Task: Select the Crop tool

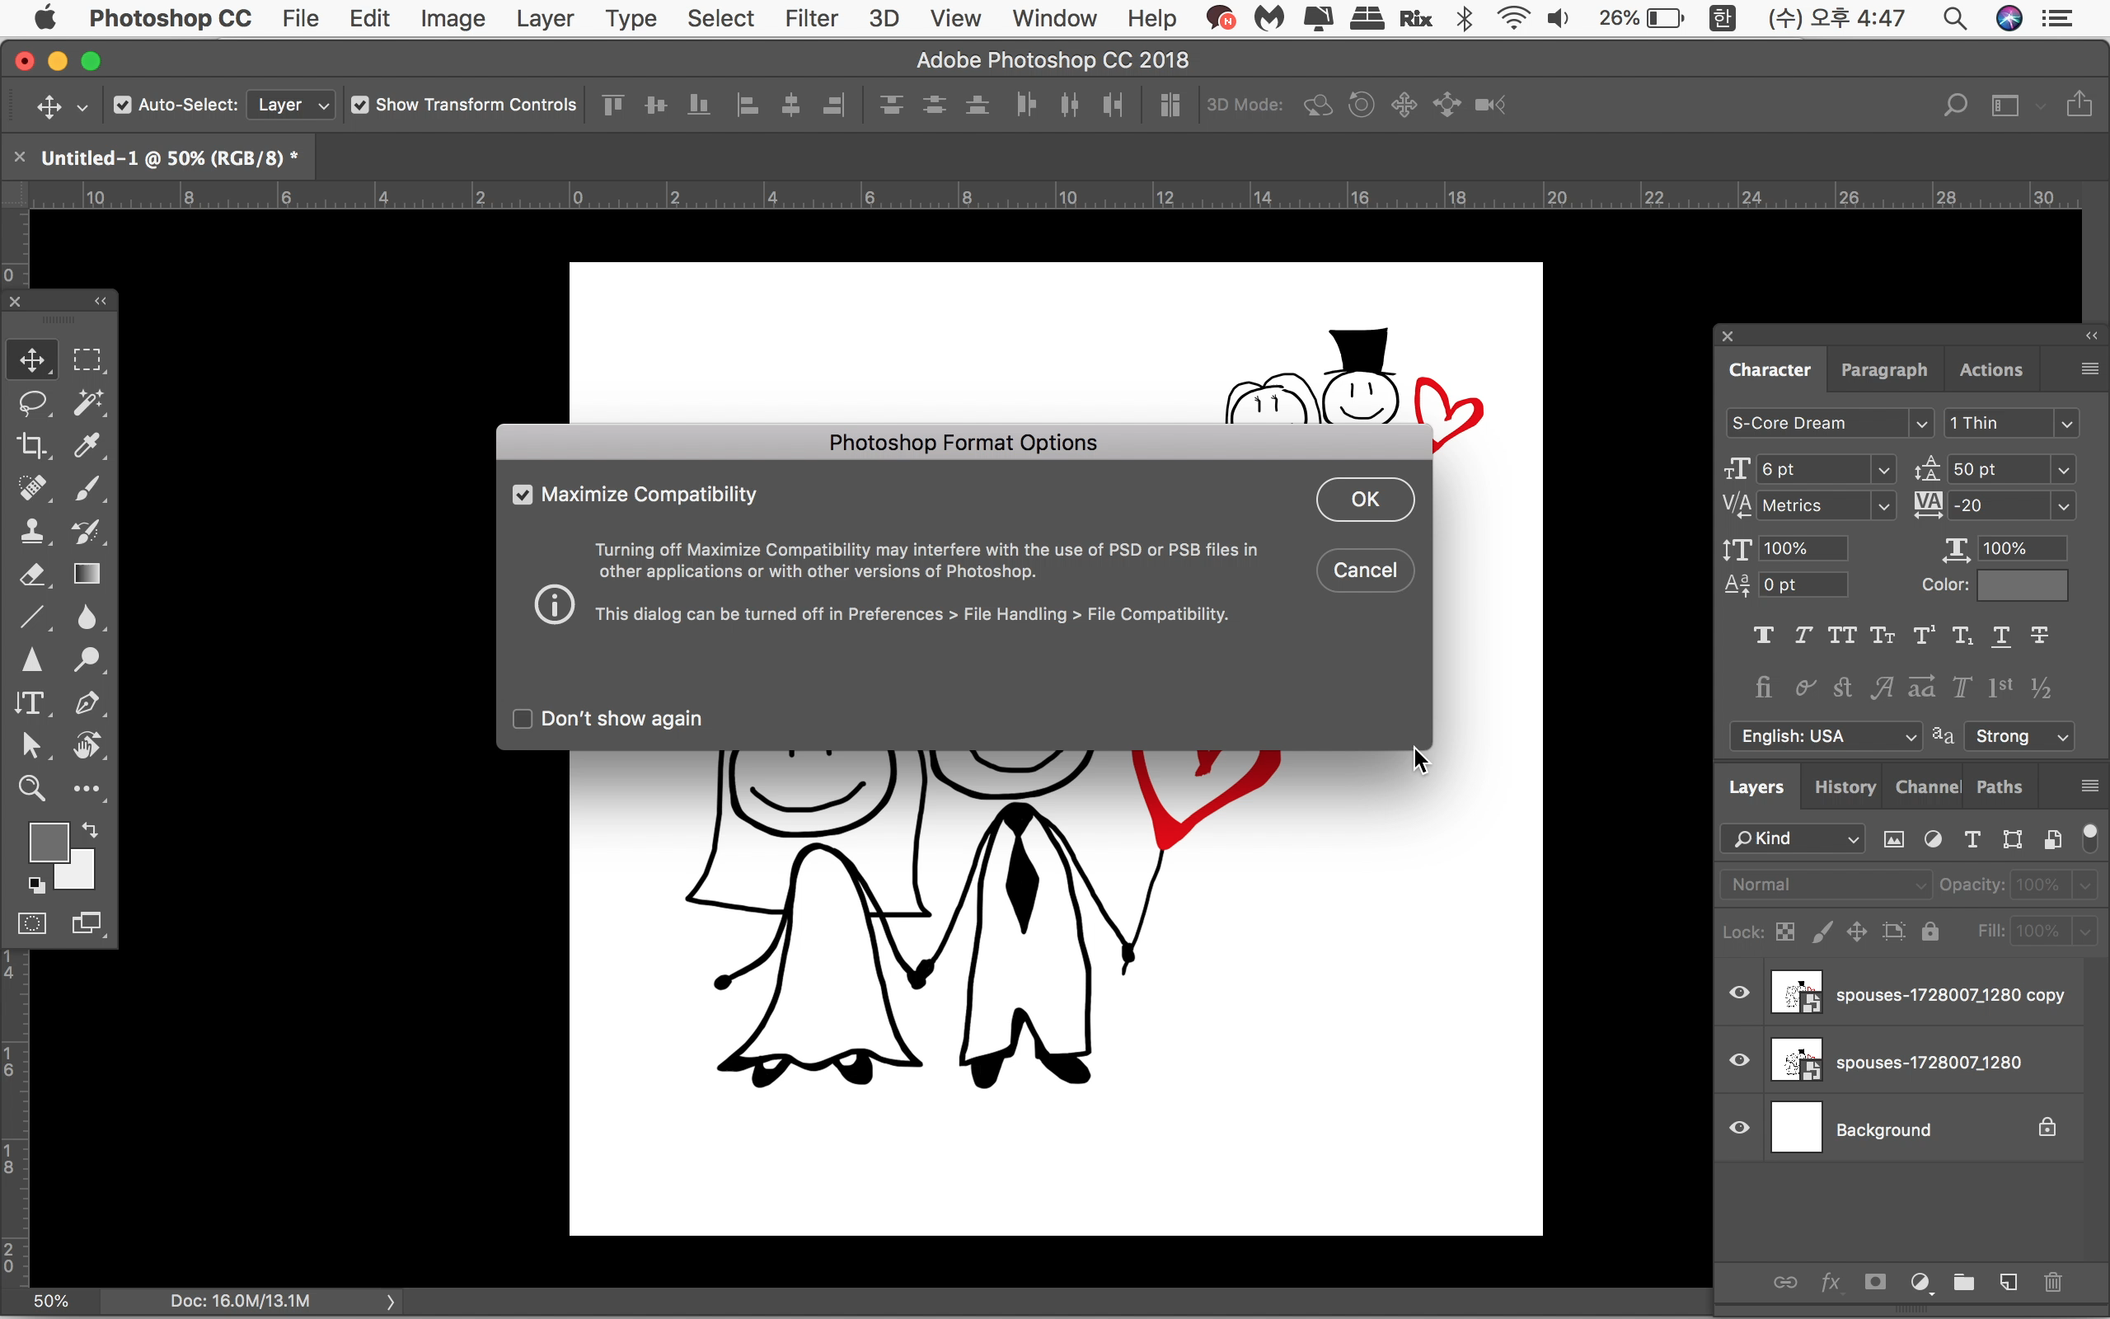Action: [32, 446]
